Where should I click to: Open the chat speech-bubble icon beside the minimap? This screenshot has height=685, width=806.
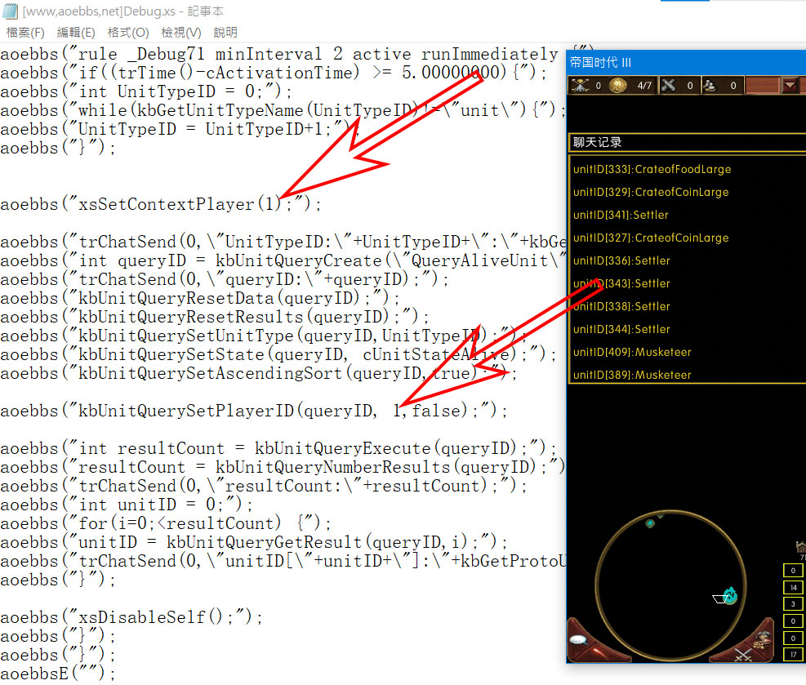[x=578, y=640]
